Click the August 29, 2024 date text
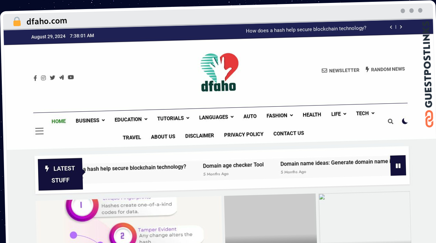Image resolution: width=436 pixels, height=243 pixels. [48, 37]
